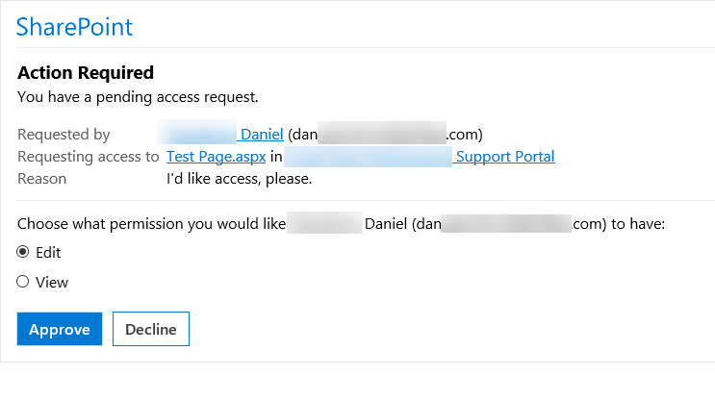Click the SharePoint header title

74,27
